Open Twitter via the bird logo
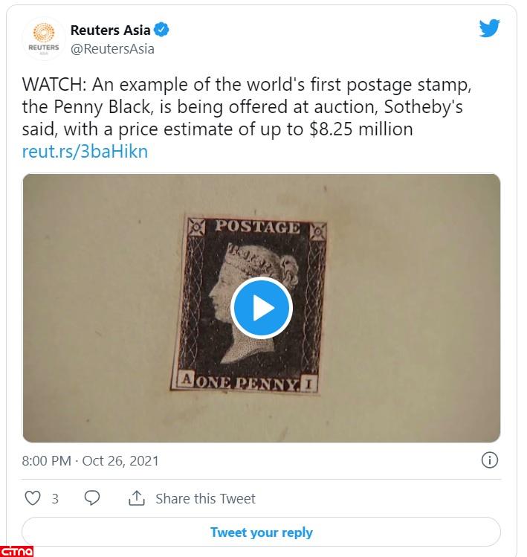Viewport: 527px width, 557px height. pyautogui.click(x=489, y=29)
